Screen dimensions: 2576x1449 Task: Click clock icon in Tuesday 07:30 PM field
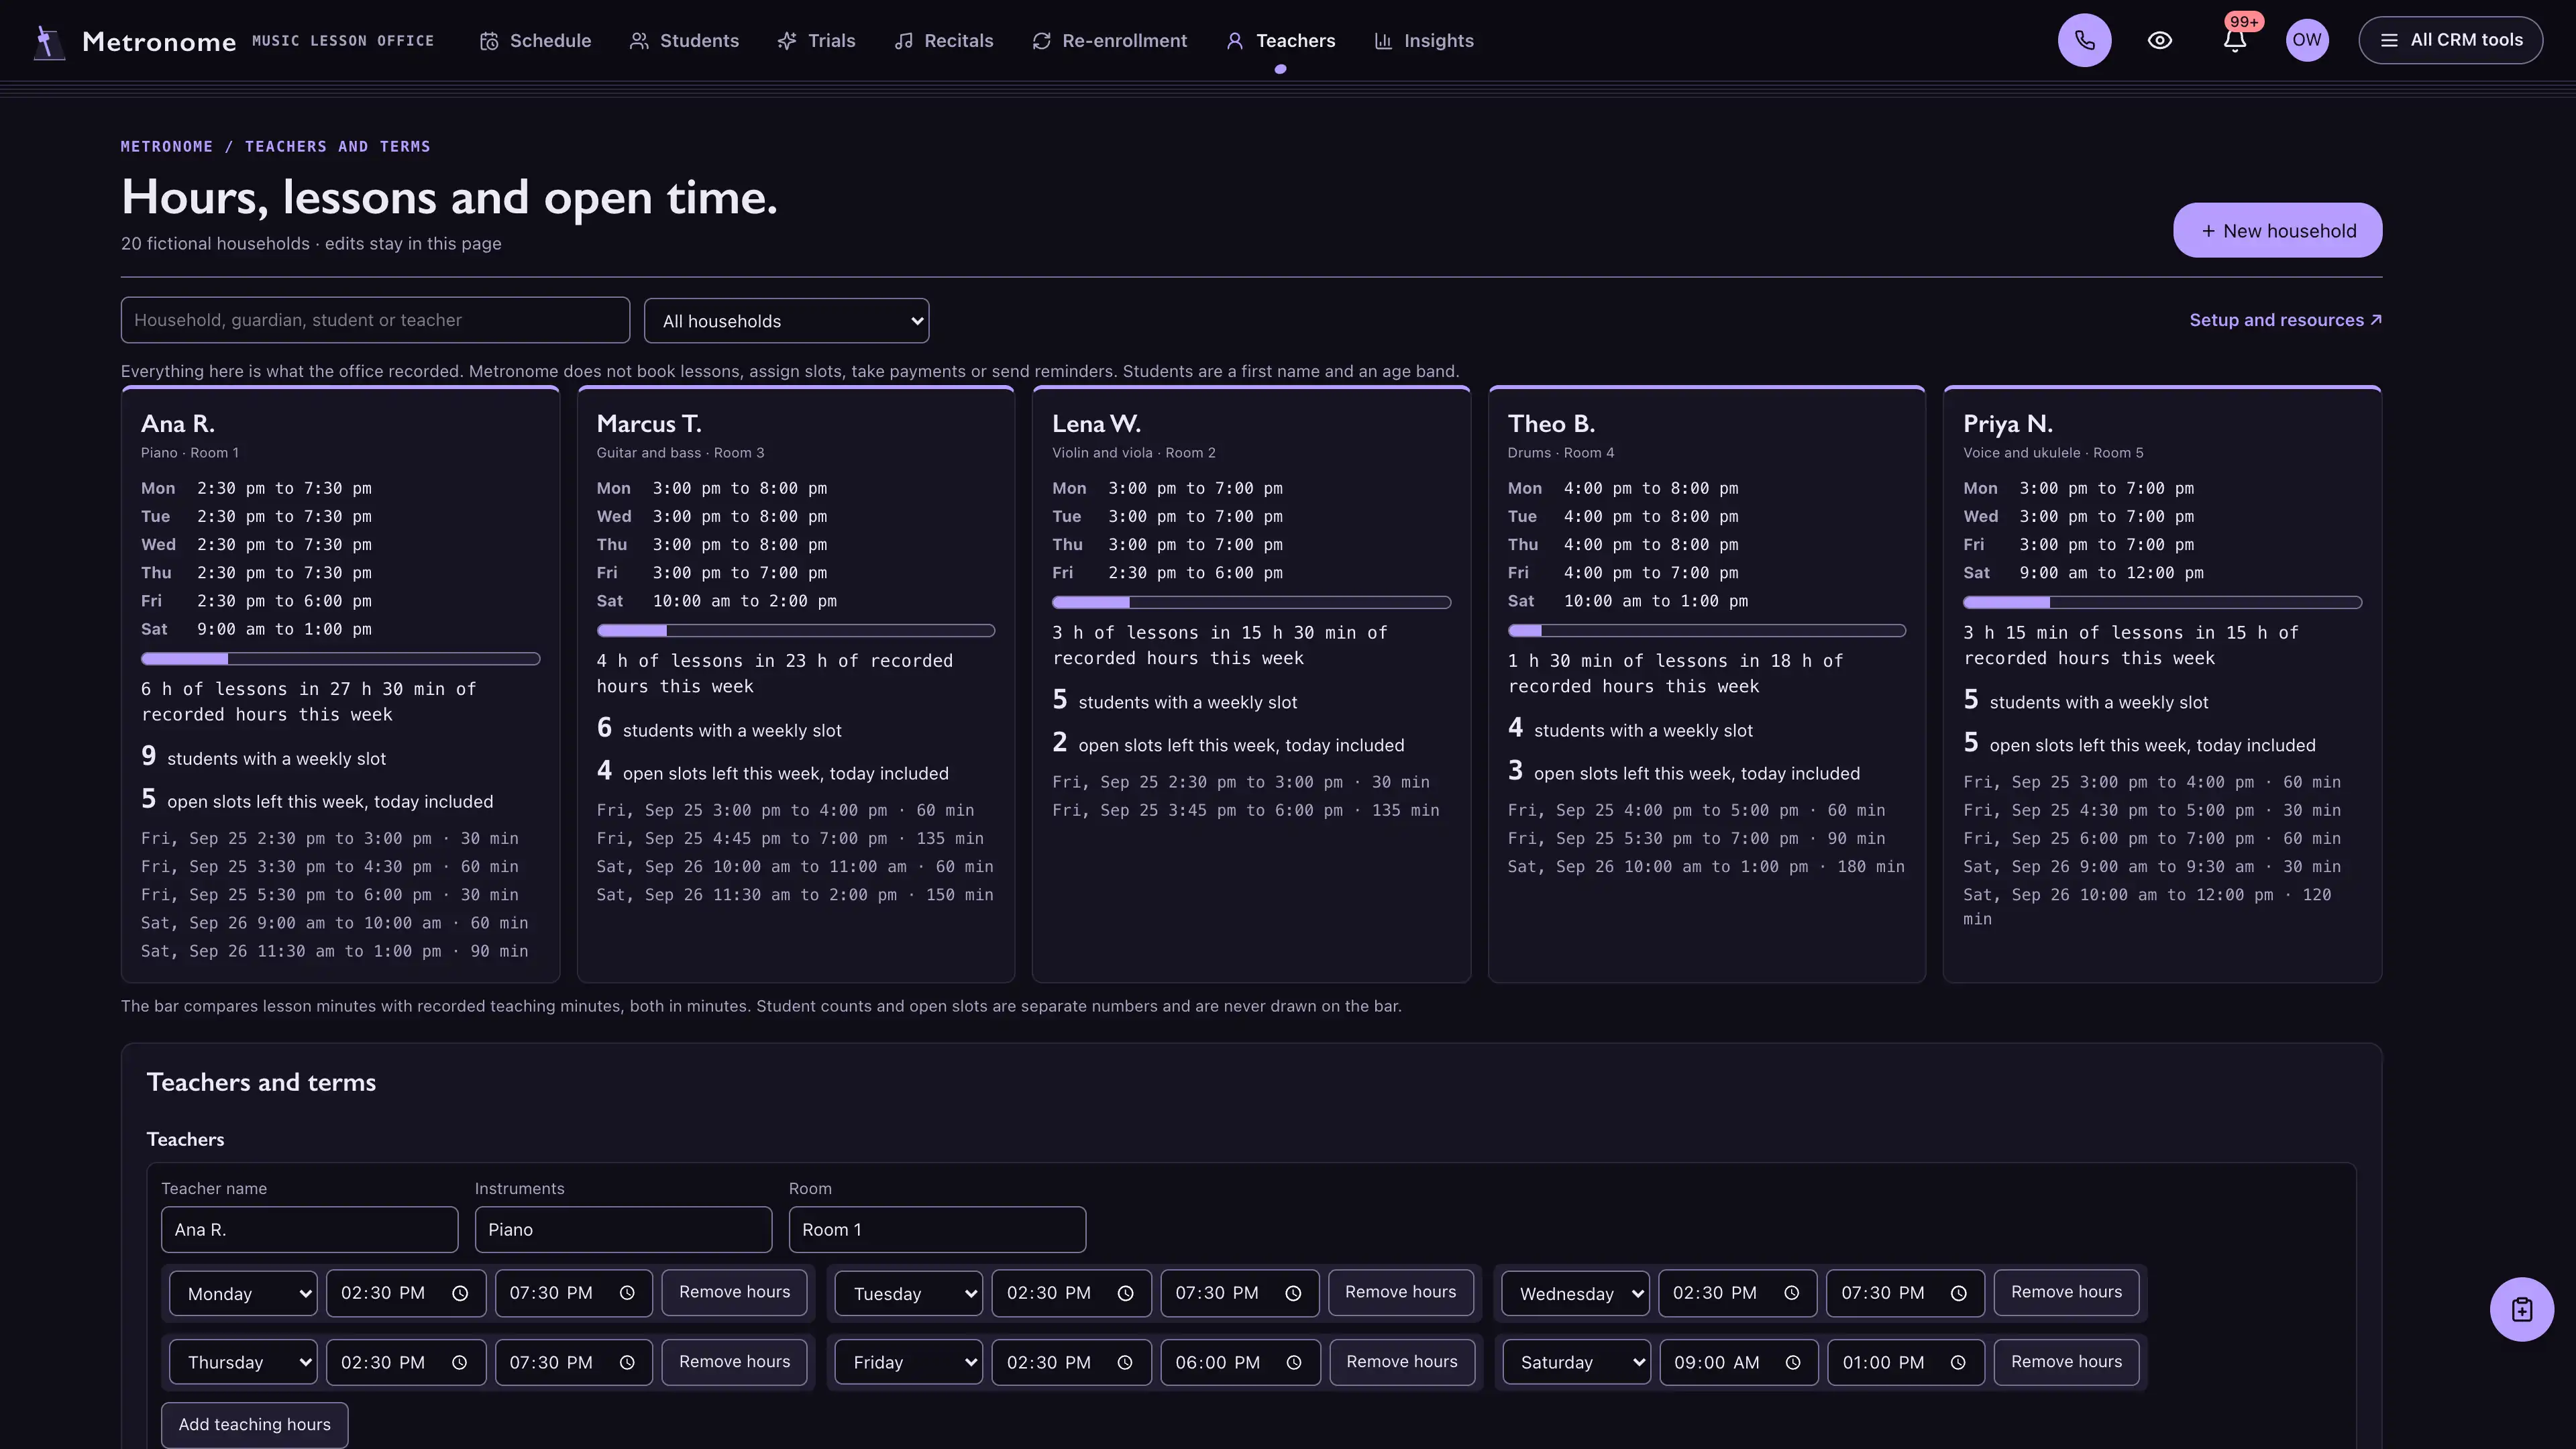[1293, 1293]
